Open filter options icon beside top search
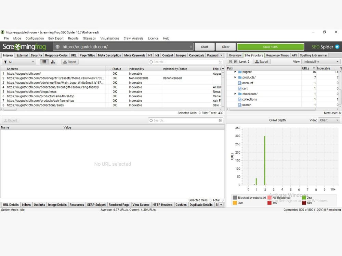 point(220,62)
